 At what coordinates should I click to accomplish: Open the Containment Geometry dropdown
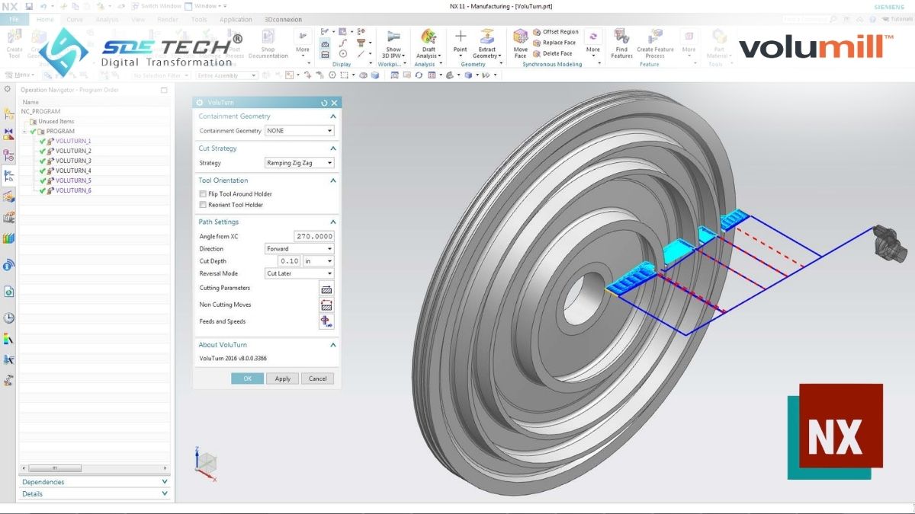point(299,131)
